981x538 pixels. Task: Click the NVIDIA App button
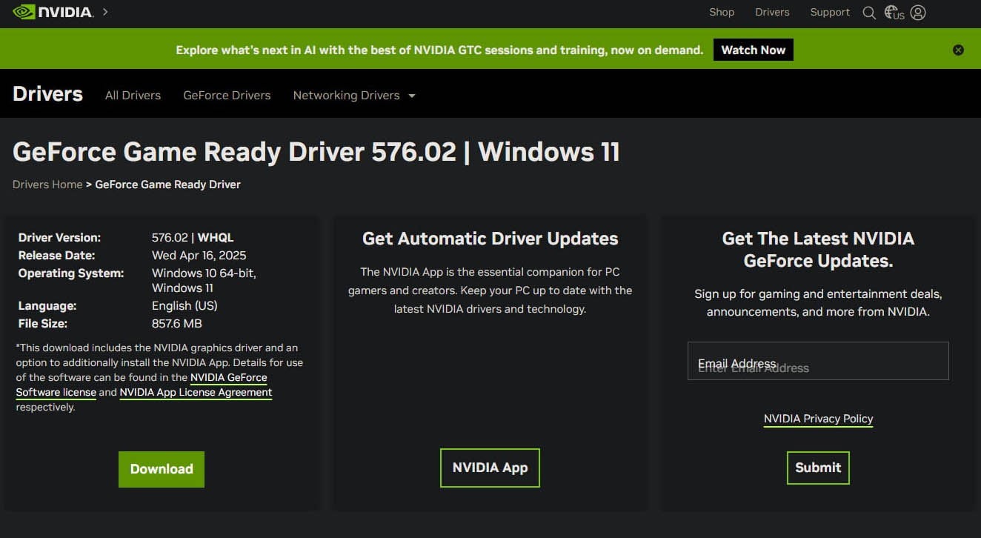[490, 468]
